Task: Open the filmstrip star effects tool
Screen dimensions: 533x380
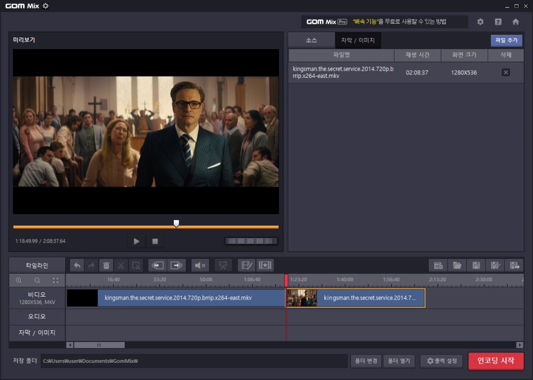Action: coord(265,265)
